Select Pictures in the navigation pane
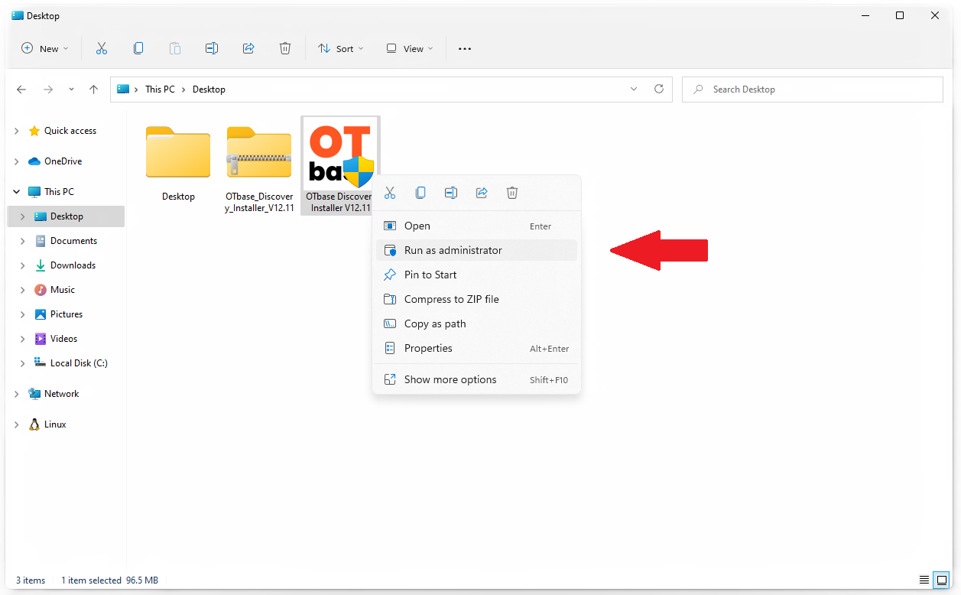 tap(67, 314)
